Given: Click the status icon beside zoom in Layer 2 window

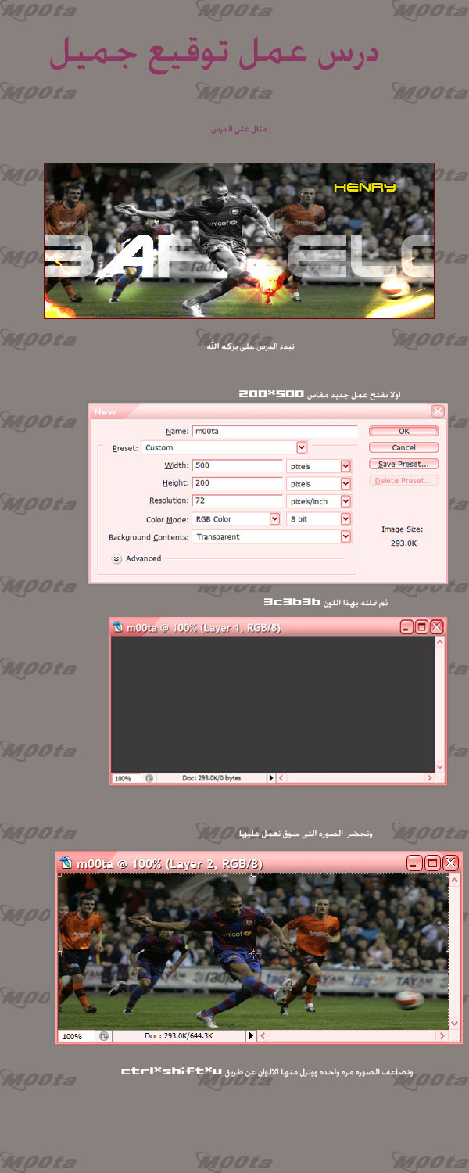Looking at the screenshot, I should coord(103,1036).
